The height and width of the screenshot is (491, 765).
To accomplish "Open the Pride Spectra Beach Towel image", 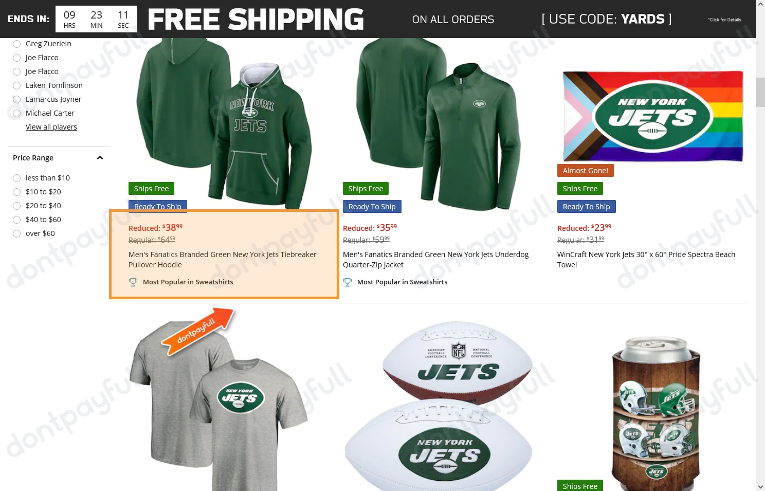I will pyautogui.click(x=653, y=117).
